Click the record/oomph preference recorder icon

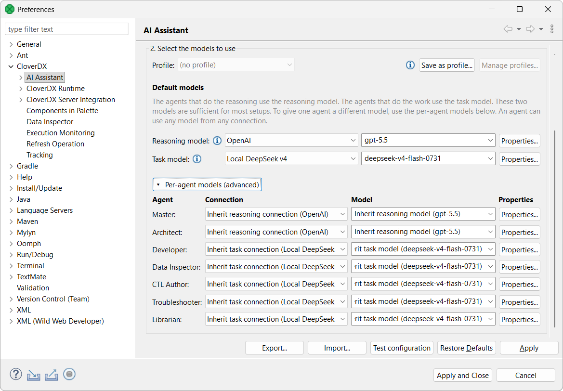point(69,374)
